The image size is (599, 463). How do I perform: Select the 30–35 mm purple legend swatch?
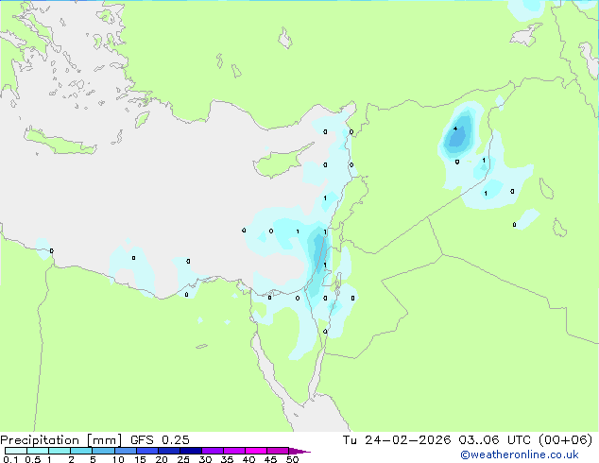(x=213, y=451)
